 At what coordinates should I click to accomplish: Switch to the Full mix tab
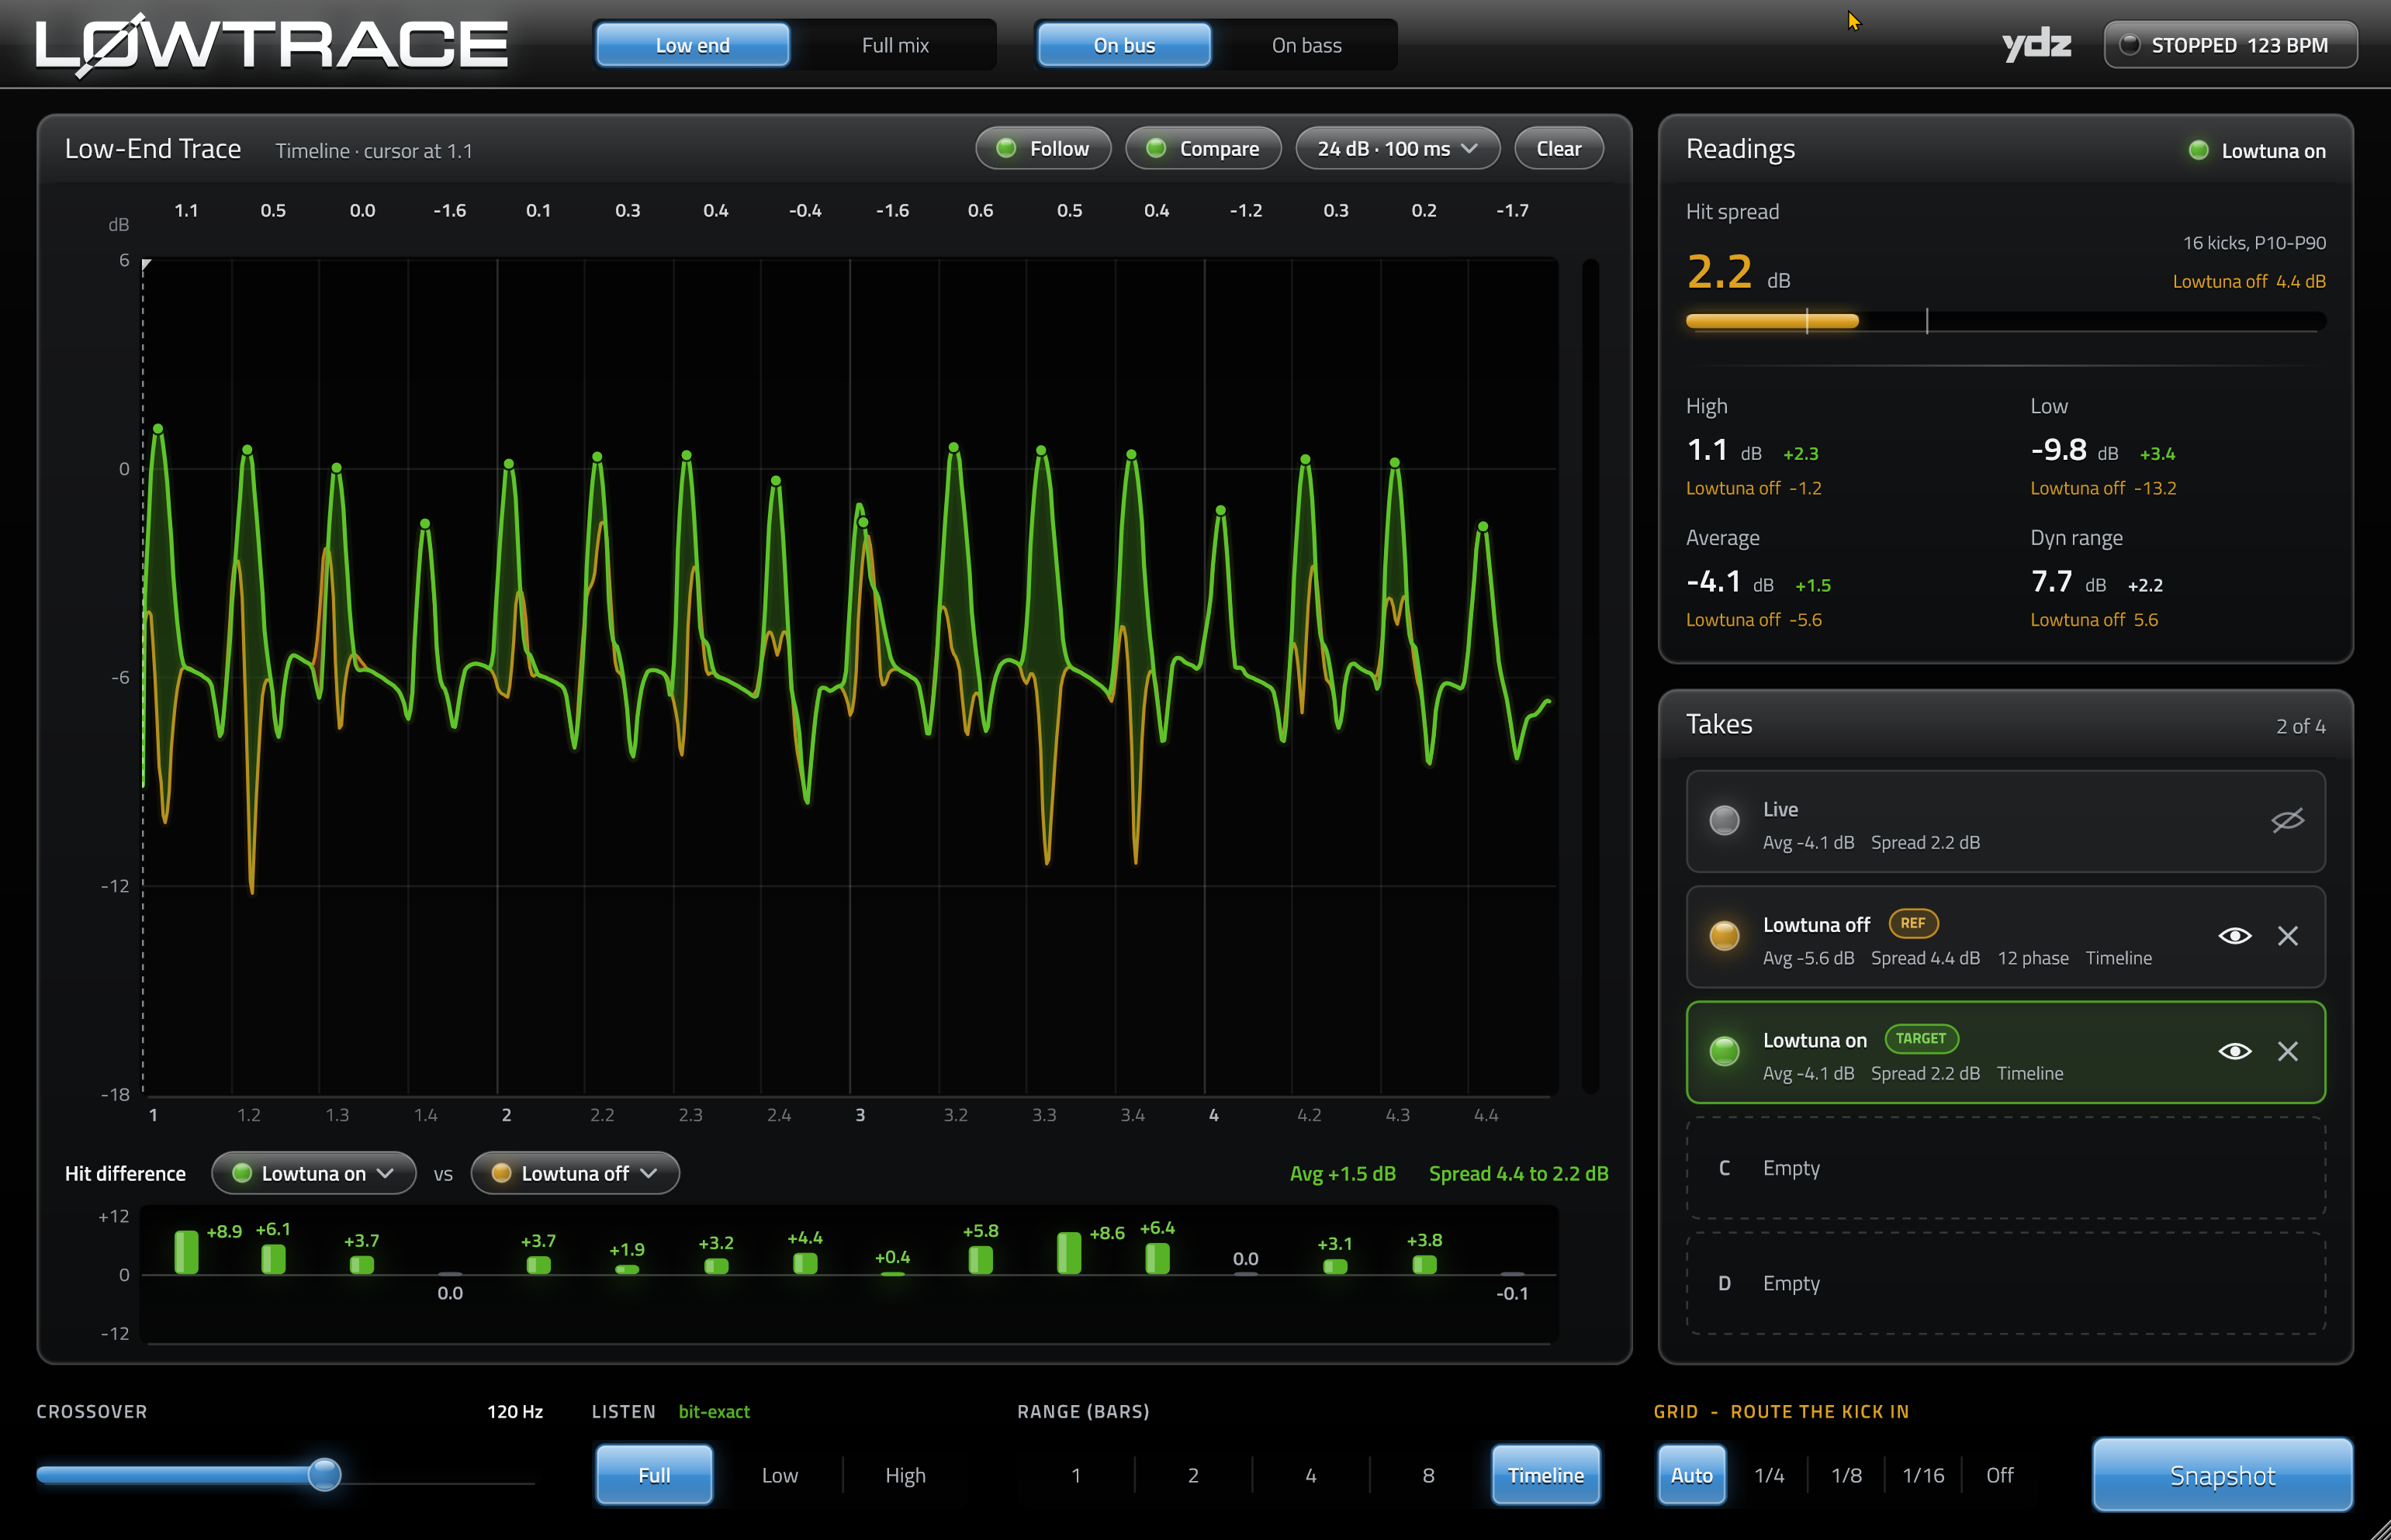tap(894, 45)
